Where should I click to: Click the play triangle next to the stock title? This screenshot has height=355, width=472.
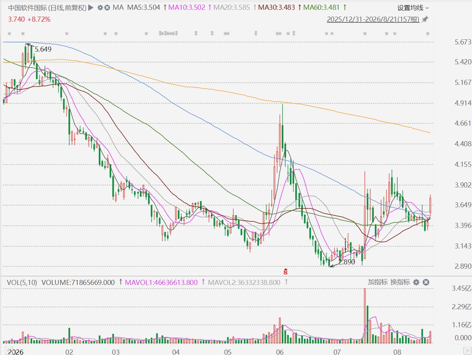pyautogui.click(x=91, y=7)
